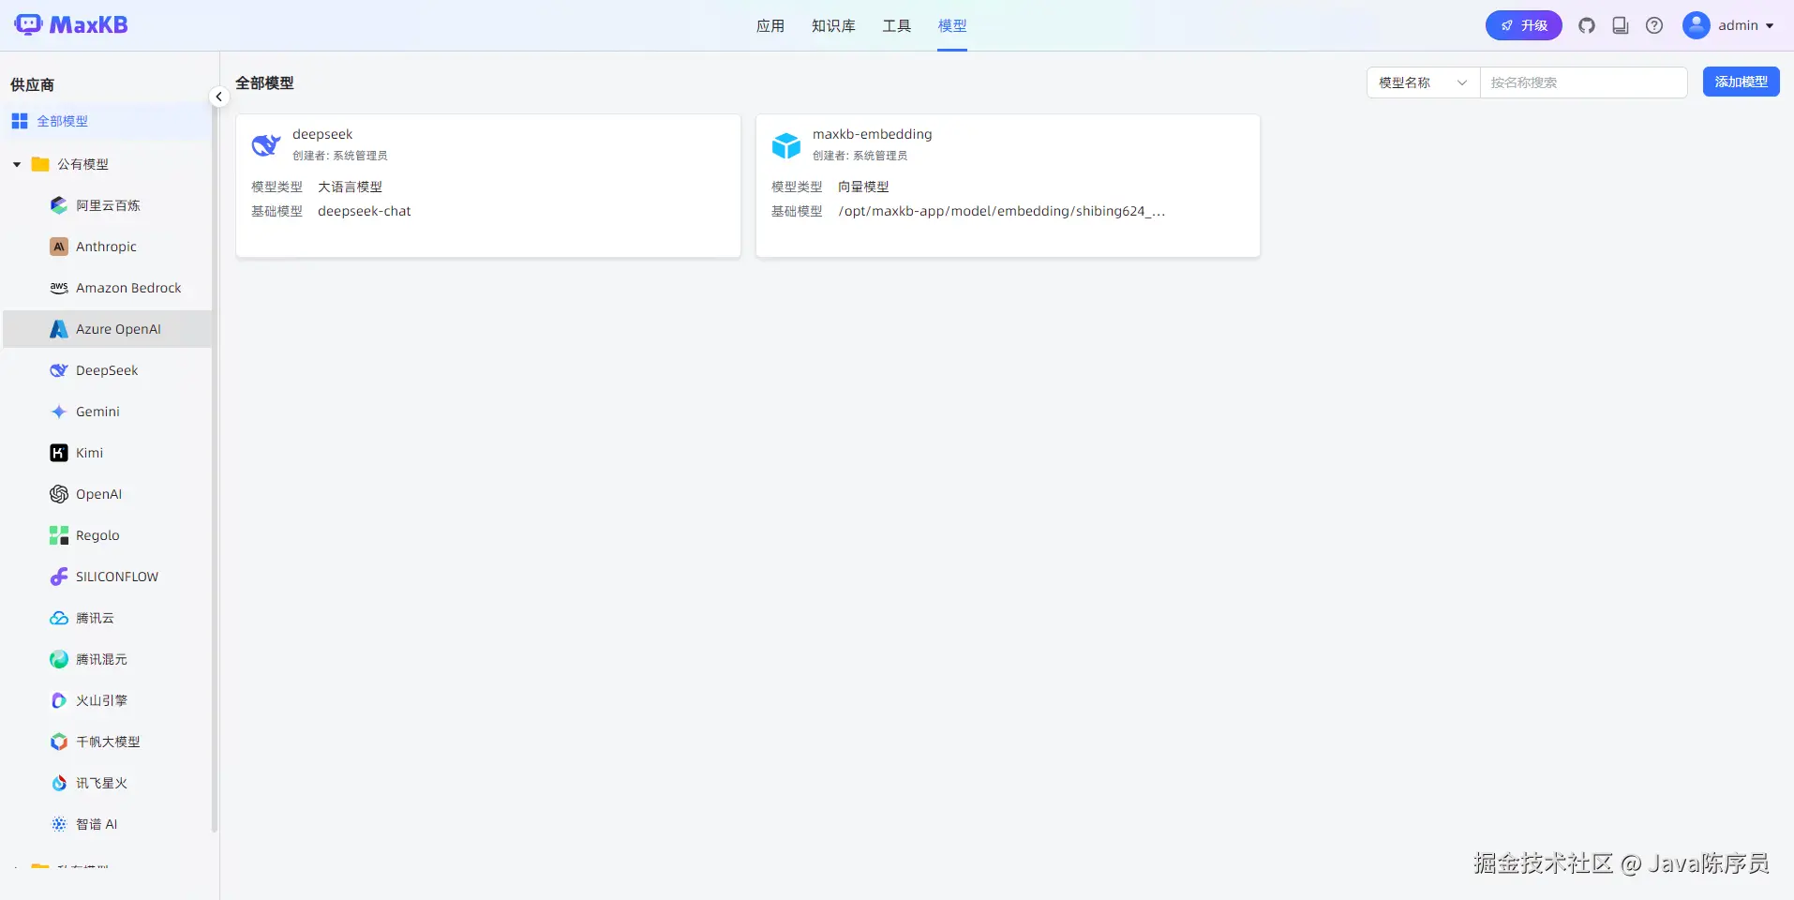Screen dimensions: 1794x900
Task: Filter by Amazon Bedrock provider
Action: point(109,288)
